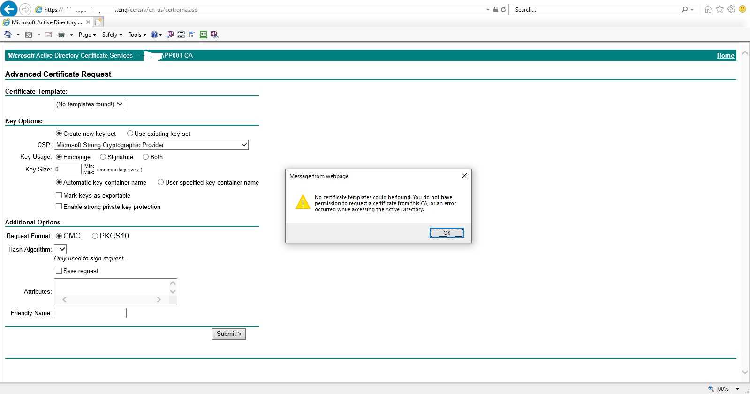Click the Read mail envelope icon

point(48,35)
